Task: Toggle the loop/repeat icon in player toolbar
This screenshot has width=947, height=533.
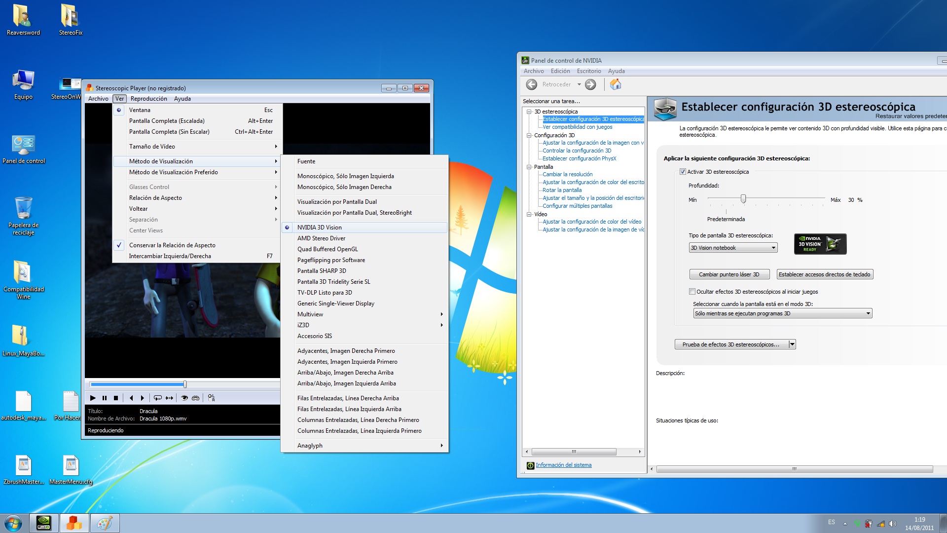Action: [157, 398]
